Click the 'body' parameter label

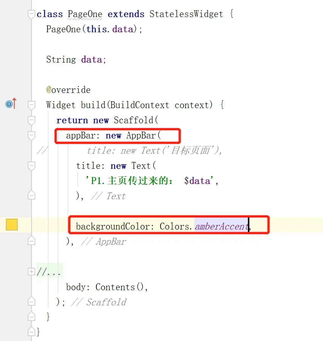(x=76, y=287)
